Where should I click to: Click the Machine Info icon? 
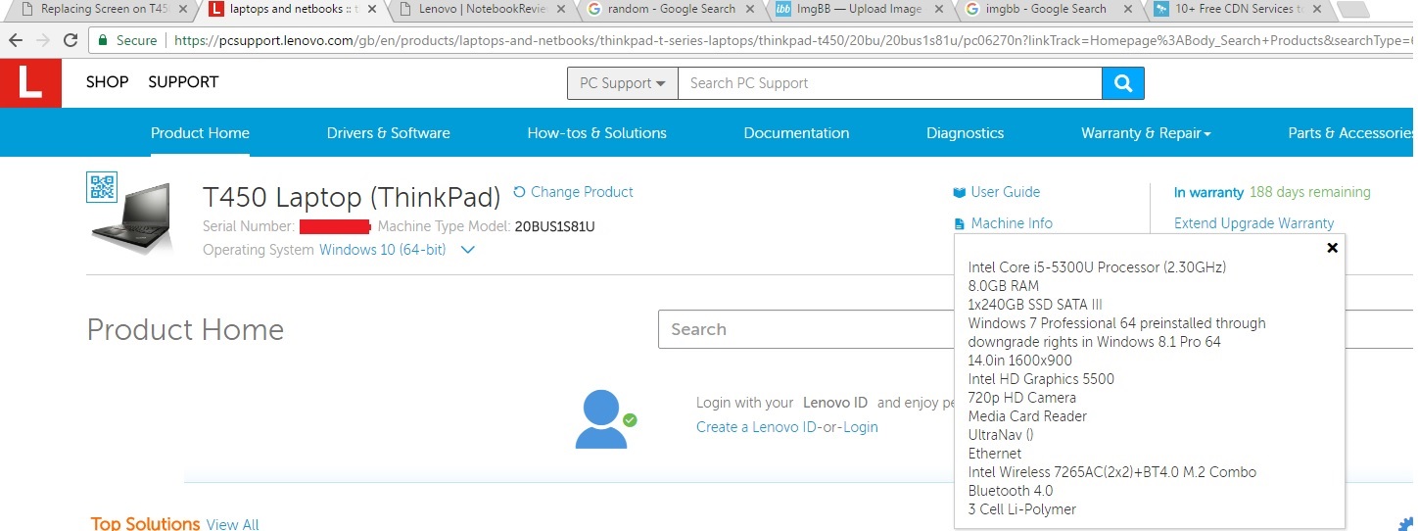click(959, 224)
